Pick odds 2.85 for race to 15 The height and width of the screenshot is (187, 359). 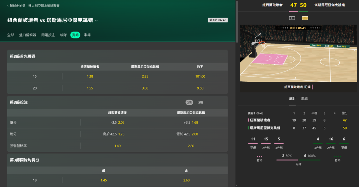[145, 76]
